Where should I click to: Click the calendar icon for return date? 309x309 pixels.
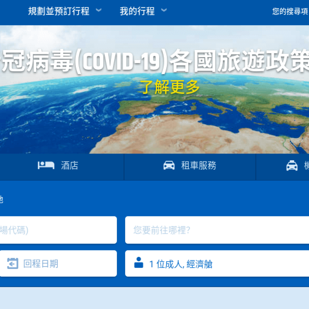(13, 263)
